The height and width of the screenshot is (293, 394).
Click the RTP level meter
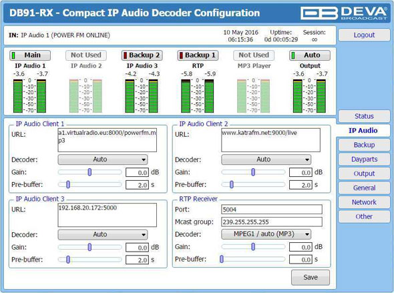197,96
